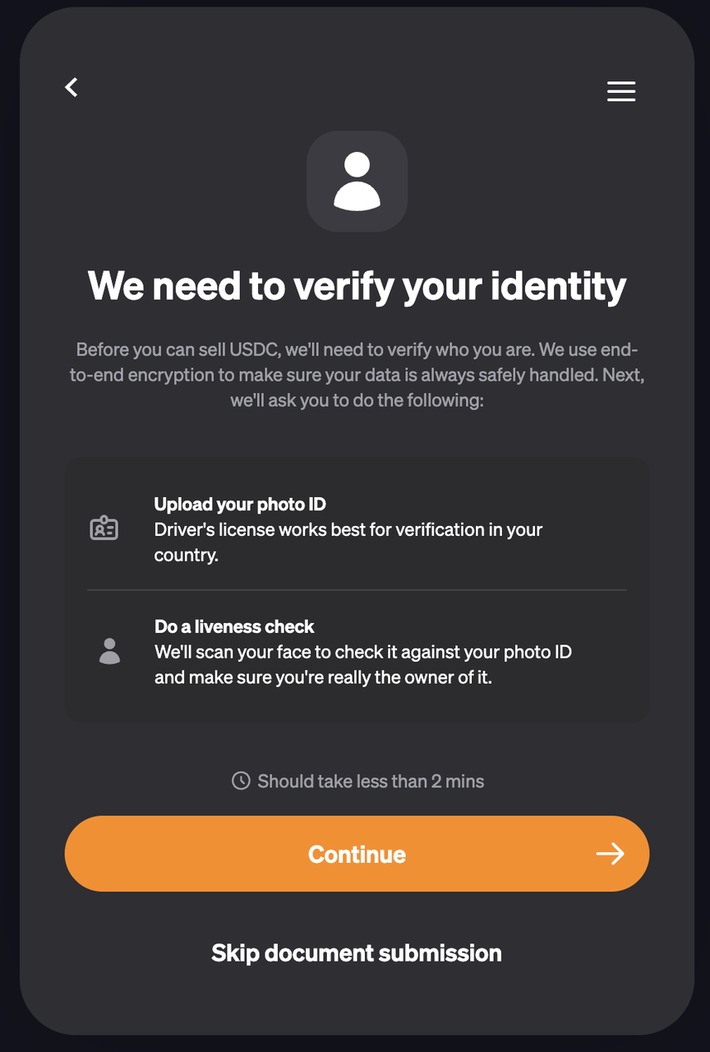The width and height of the screenshot is (710, 1052).
Task: Select the "Do a liveness check" step title
Action: 234,626
